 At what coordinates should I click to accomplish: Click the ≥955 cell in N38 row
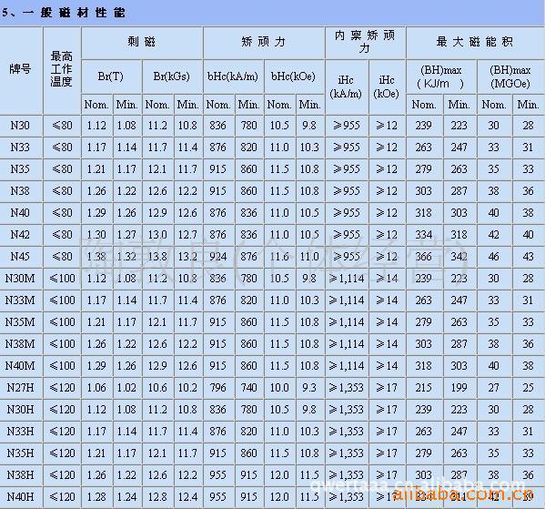(x=347, y=191)
